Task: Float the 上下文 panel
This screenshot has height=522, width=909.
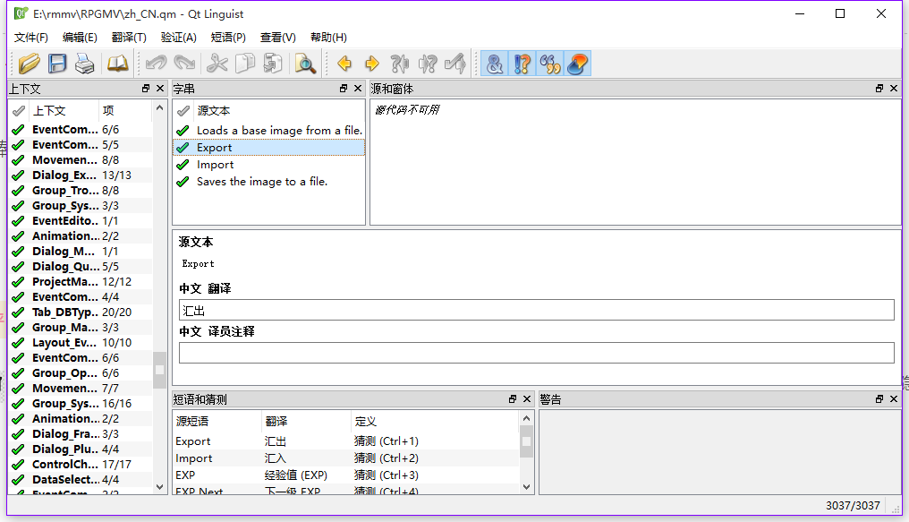Action: [146, 88]
